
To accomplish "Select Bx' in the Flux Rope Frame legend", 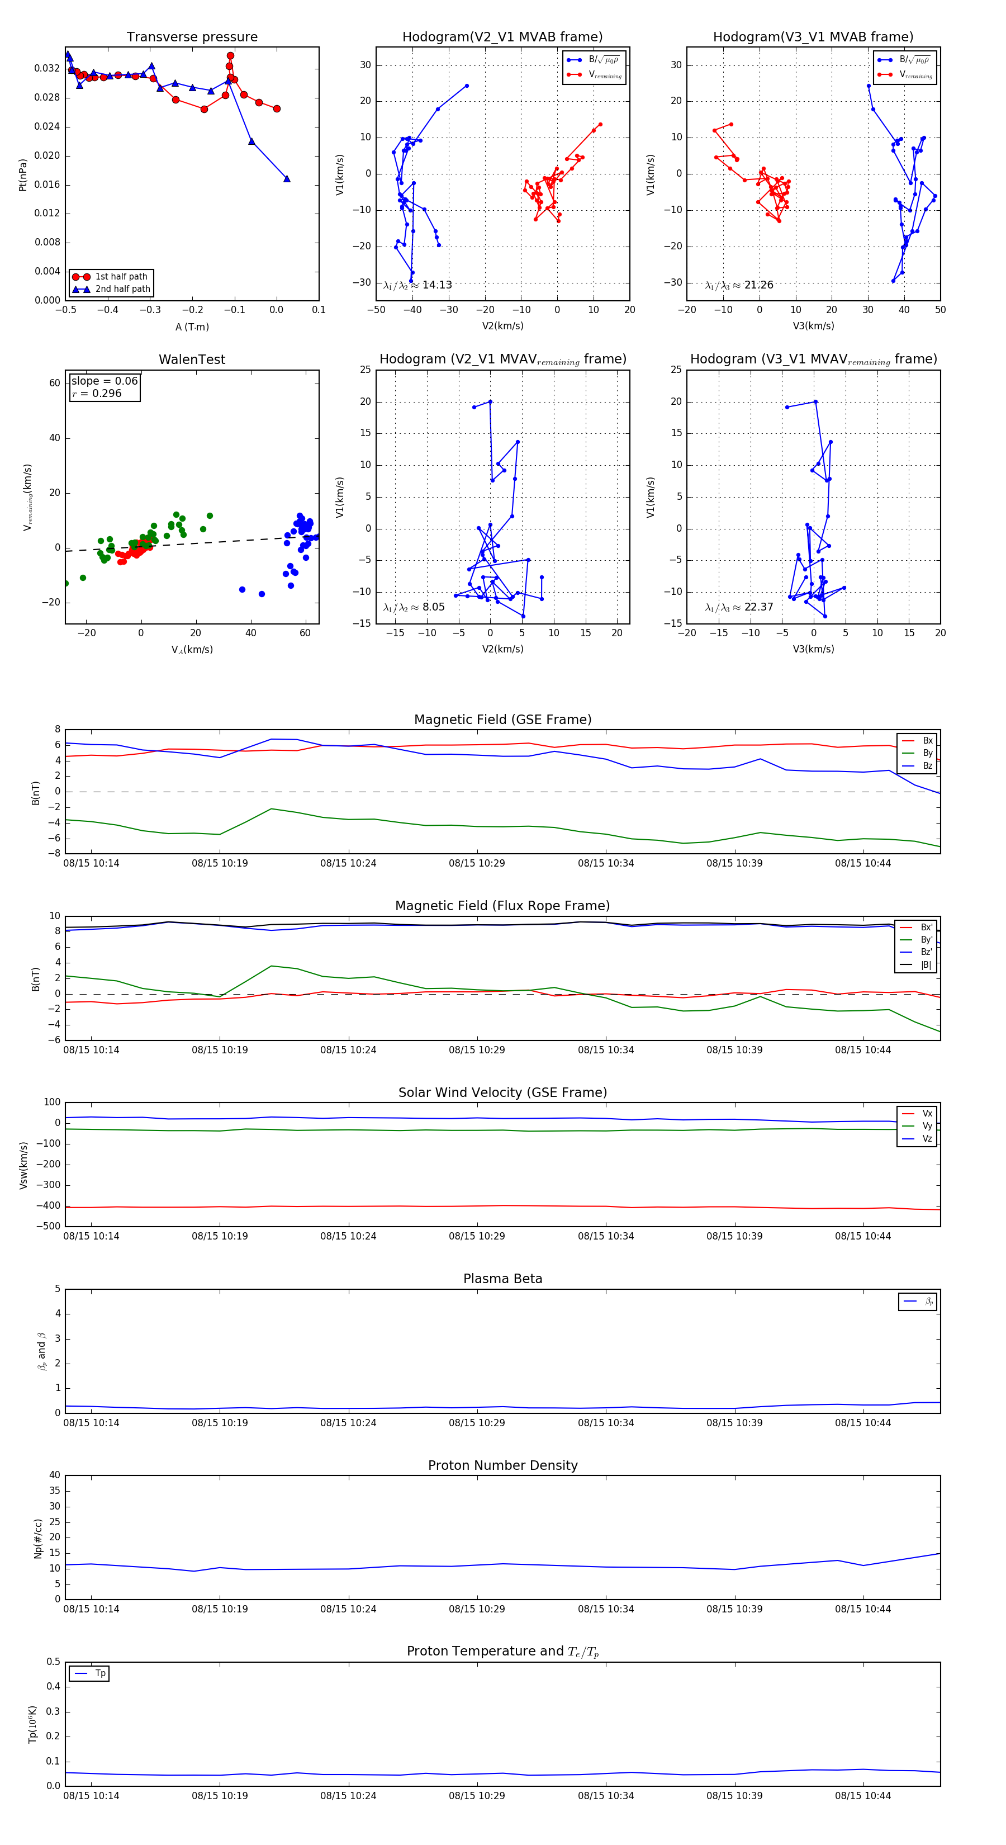I will coord(917,928).
